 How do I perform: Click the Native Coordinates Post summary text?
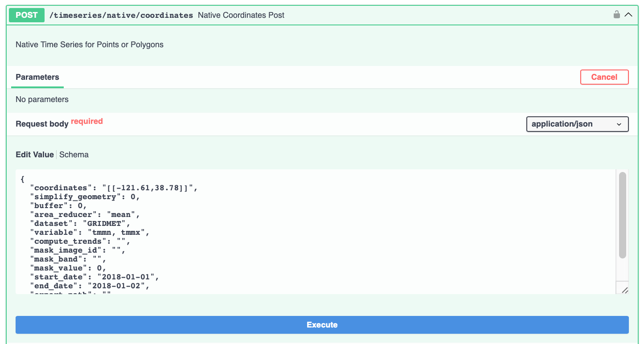[x=241, y=15]
